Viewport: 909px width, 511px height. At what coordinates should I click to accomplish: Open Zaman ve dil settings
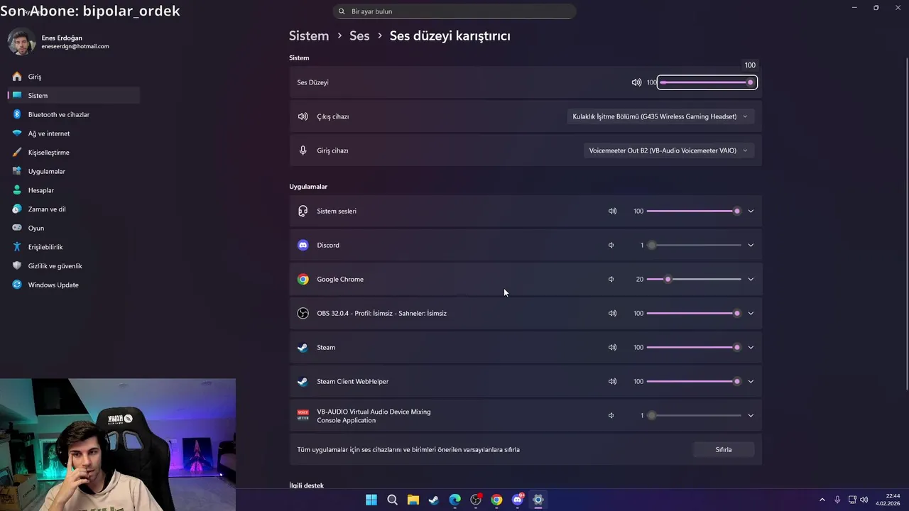click(73, 209)
